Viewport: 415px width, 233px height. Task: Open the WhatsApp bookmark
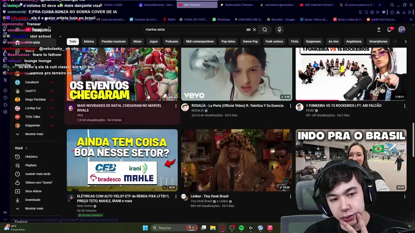(x=221, y=19)
